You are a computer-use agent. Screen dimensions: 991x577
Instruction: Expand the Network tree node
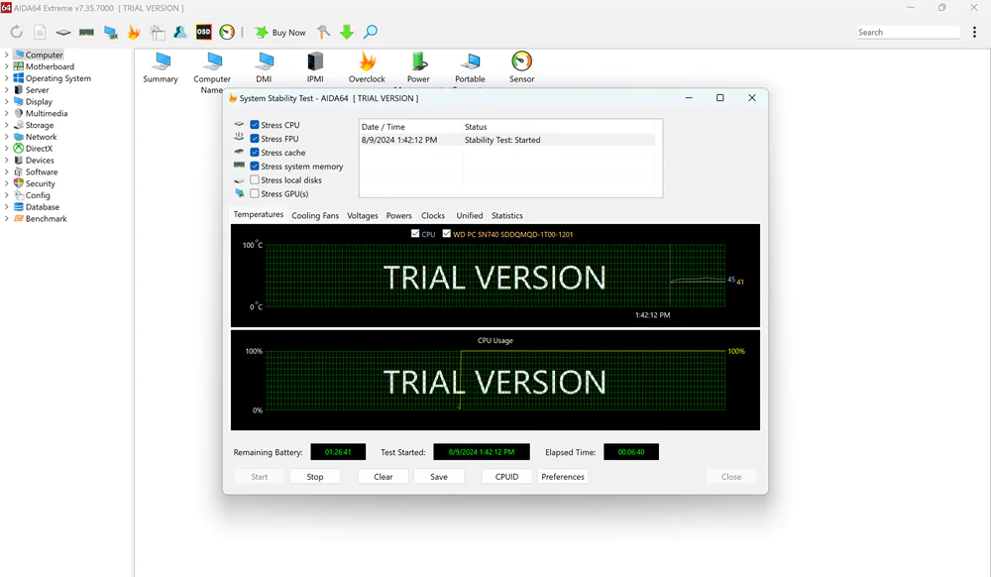point(6,137)
